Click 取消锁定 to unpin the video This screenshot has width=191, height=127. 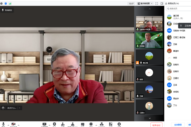coord(7,10)
